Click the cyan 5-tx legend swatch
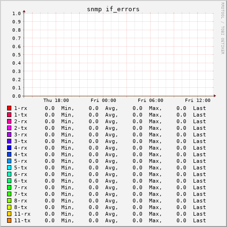 tap(9, 168)
